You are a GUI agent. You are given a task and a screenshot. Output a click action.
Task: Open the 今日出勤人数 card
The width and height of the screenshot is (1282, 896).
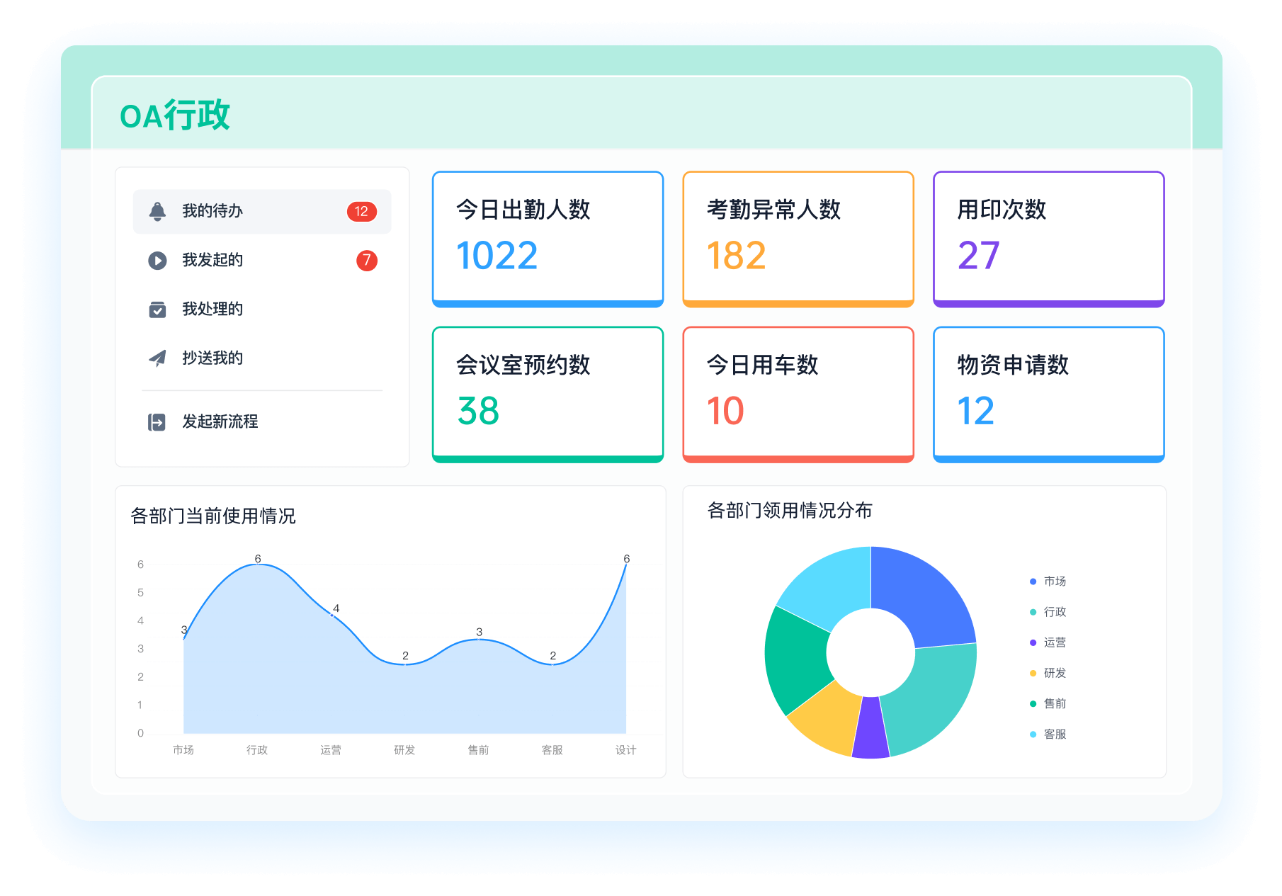click(548, 239)
